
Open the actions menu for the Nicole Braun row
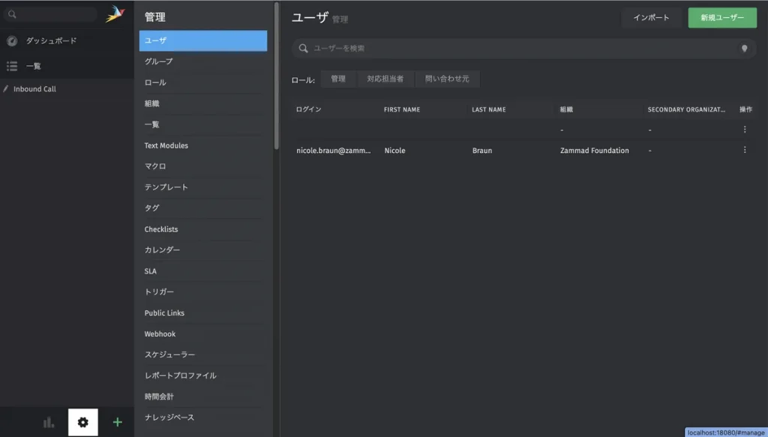[745, 150]
